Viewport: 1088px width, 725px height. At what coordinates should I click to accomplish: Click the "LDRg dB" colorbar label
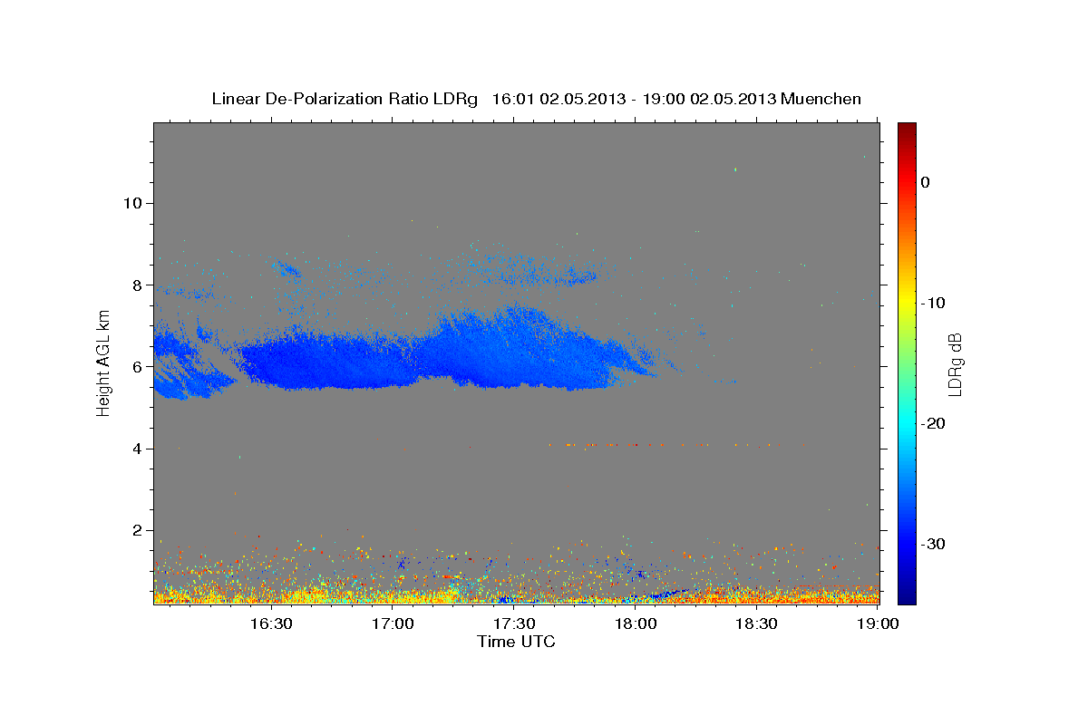pos(954,363)
